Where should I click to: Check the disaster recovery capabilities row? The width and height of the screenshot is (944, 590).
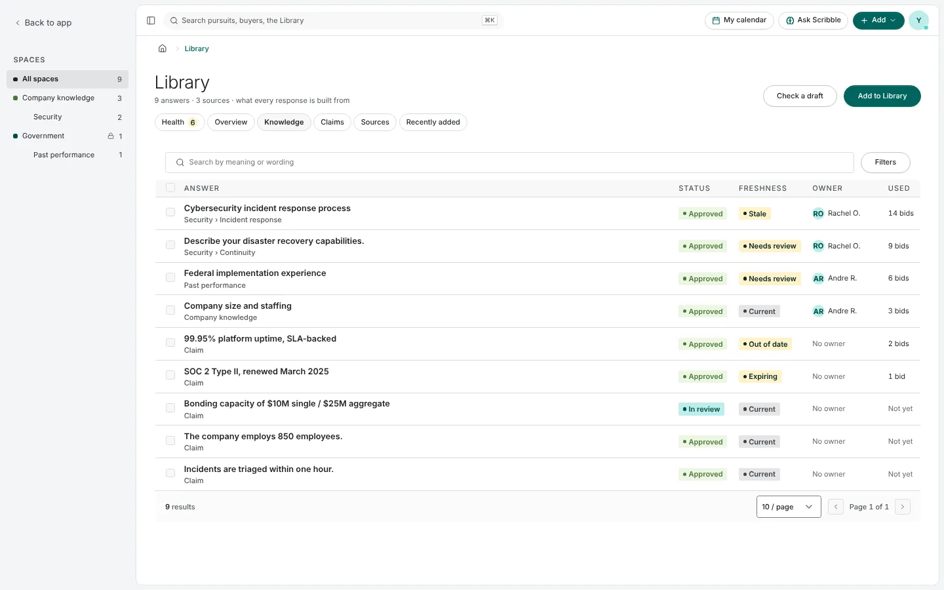170,245
